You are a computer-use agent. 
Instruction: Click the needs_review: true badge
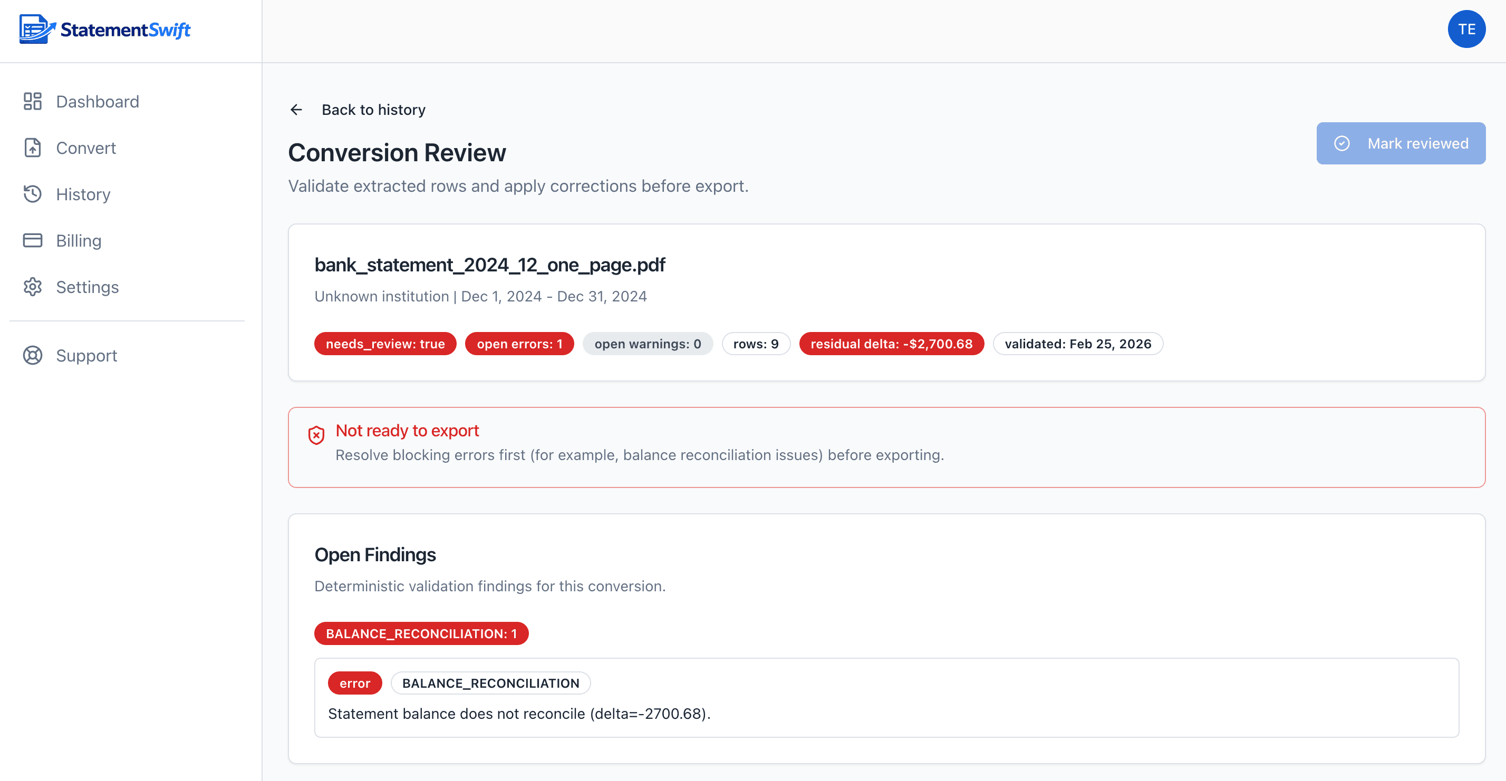(x=385, y=344)
